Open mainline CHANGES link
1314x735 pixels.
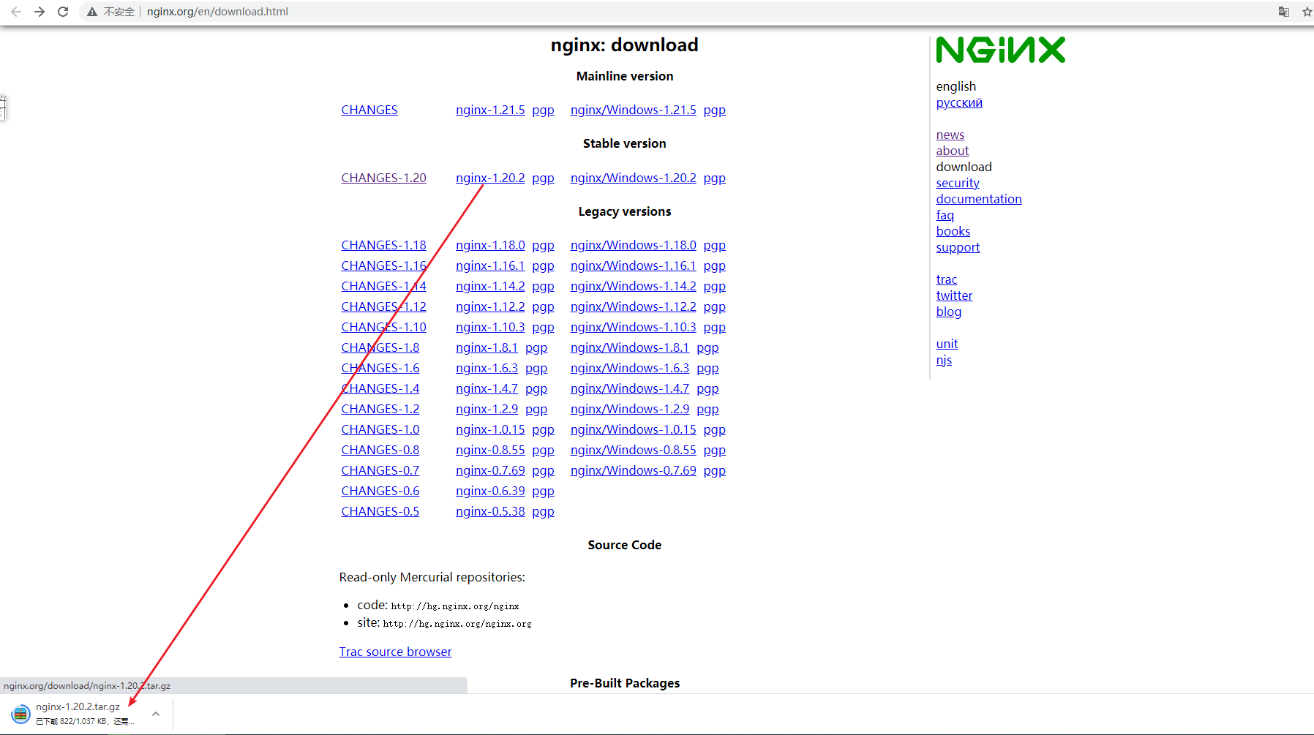pyautogui.click(x=369, y=110)
